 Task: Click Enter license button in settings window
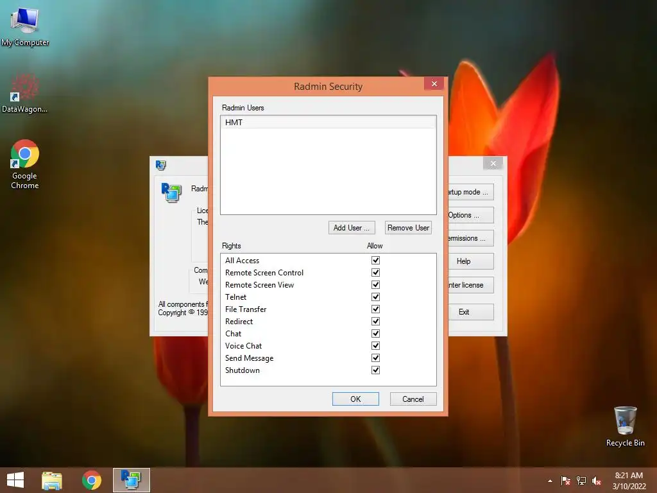470,285
